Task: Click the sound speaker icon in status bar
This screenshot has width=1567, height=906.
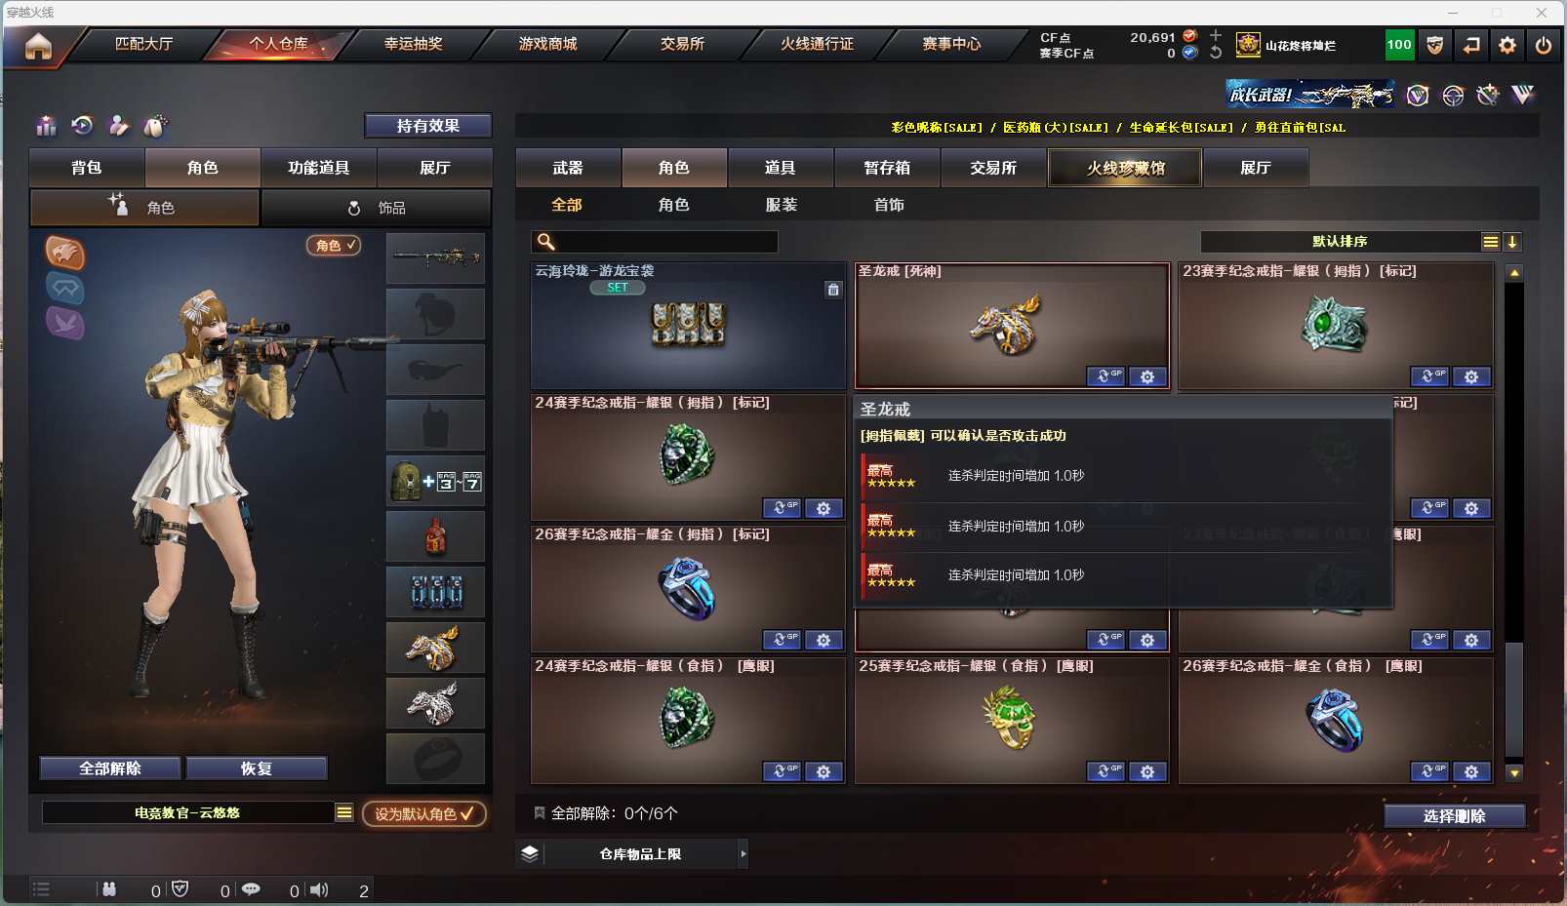Action: (x=319, y=889)
